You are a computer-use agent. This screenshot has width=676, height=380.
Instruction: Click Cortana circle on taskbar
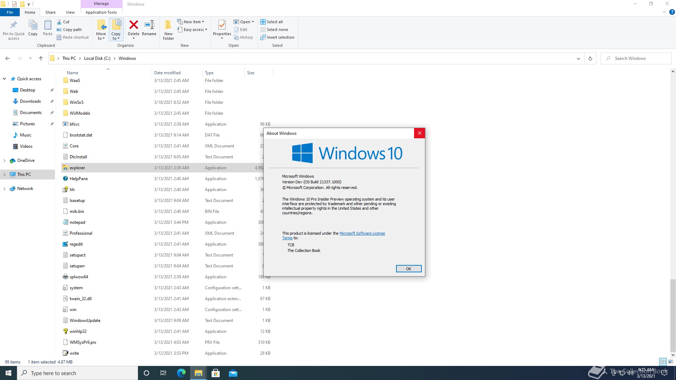coord(146,373)
